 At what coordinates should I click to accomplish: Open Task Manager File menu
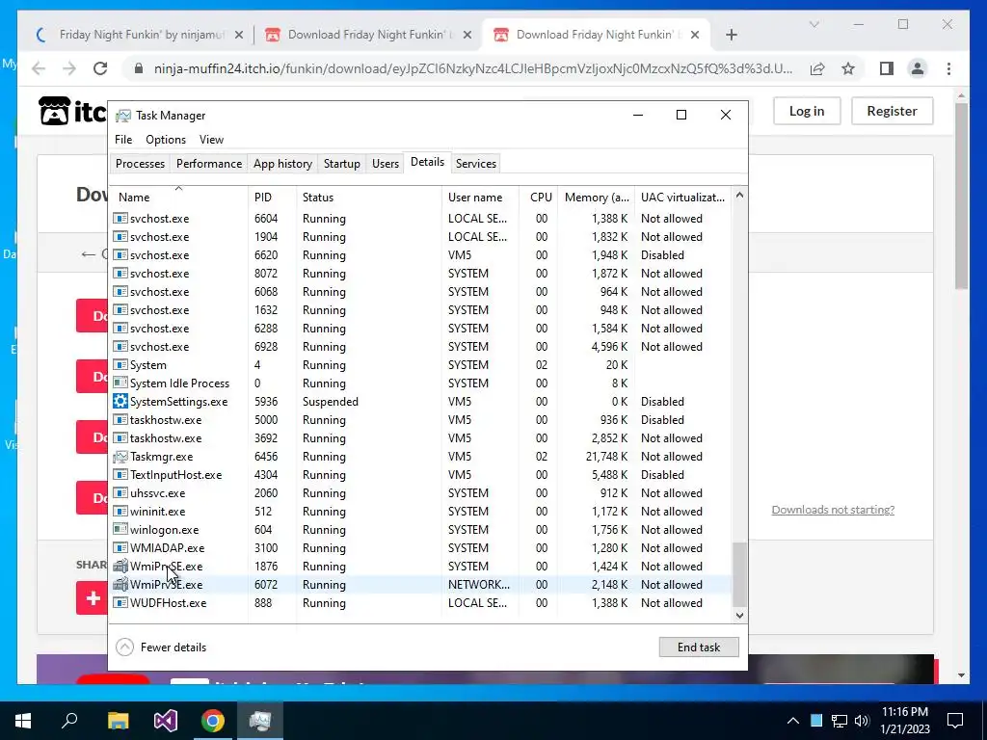pos(123,140)
